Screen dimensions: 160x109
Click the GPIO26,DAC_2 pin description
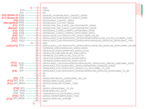coord(69,33)
